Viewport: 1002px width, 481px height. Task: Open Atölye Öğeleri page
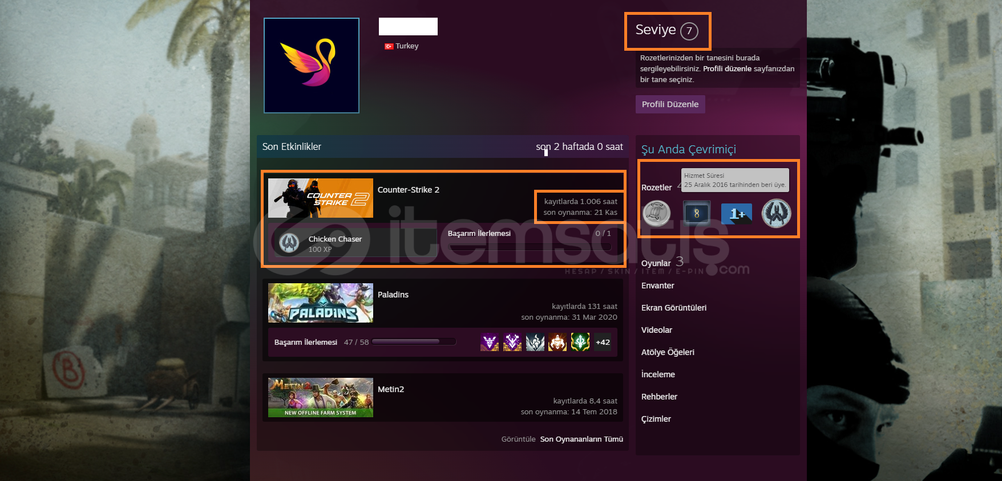668,352
